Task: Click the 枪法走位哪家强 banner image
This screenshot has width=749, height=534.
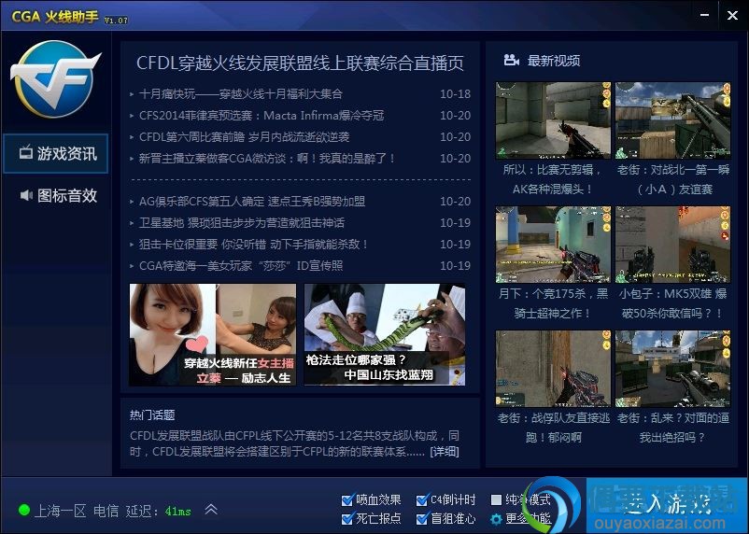Action: coord(385,334)
